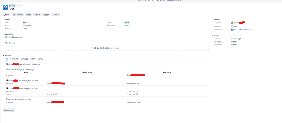The width and height of the screenshot is (282, 123).
Task: Click 'Click to add description' placeholder
Action: (x=14, y=37)
